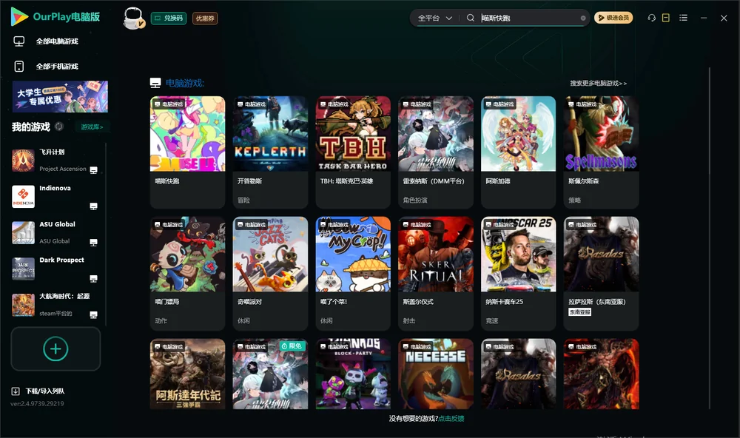This screenshot has height=438, width=740.
Task: Focus the search input field
Action: pos(528,18)
